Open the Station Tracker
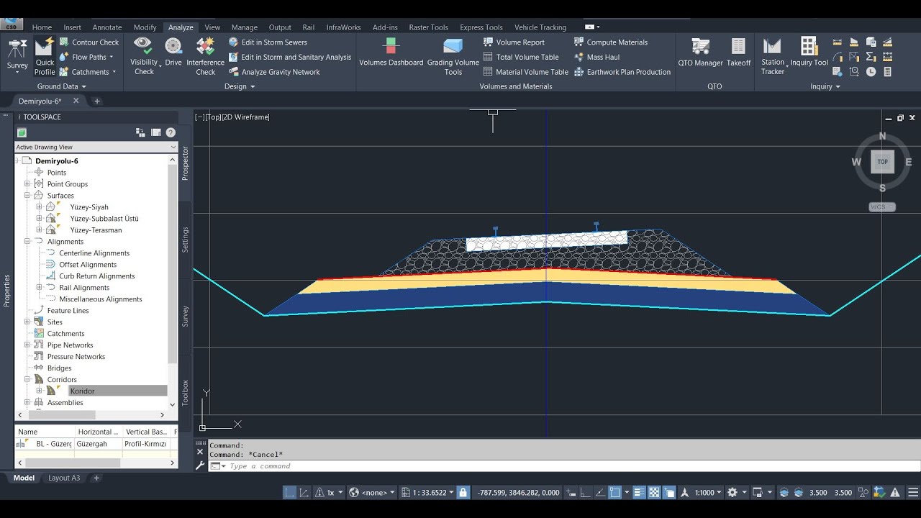The image size is (921, 518). point(773,56)
